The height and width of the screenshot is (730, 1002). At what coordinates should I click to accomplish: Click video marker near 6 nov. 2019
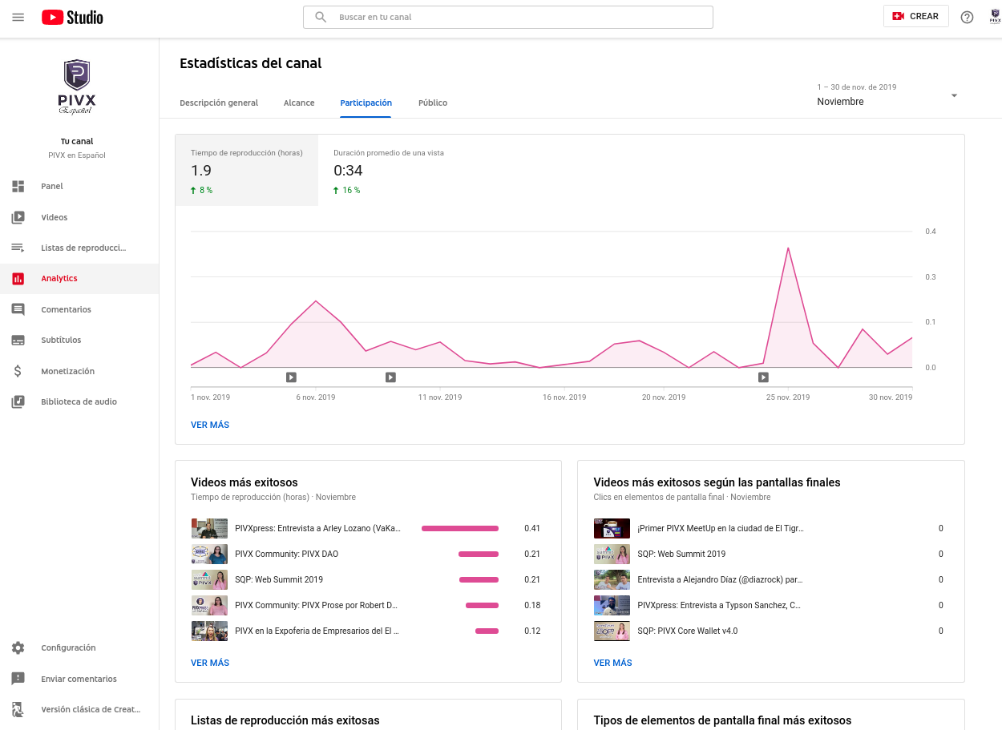[291, 377]
